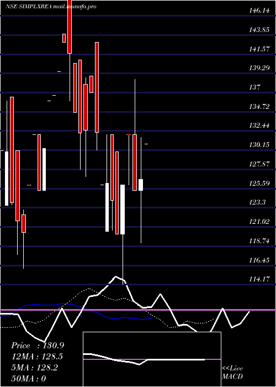
Task: Click the 121.02 price axis label
Action: pos(259,222)
